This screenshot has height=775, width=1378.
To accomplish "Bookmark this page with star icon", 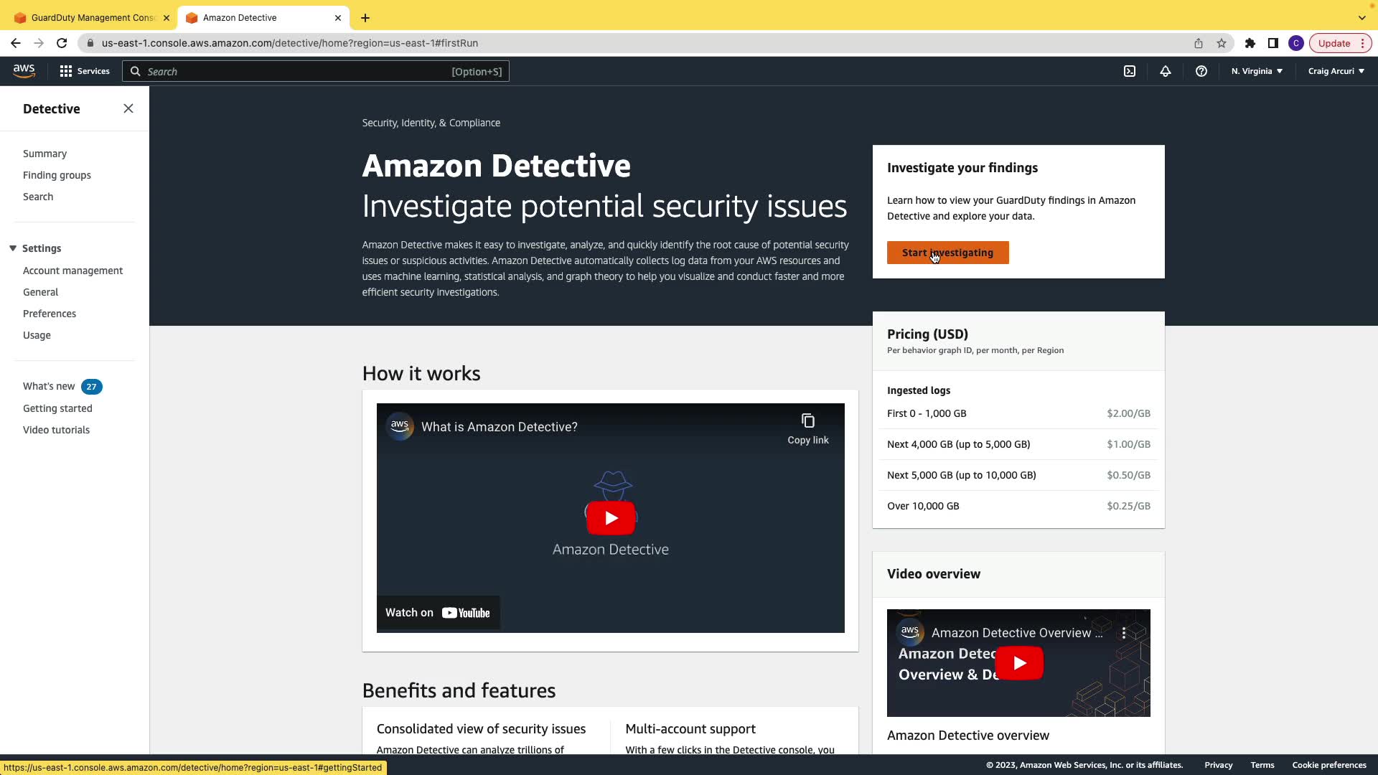I will click(x=1222, y=43).
